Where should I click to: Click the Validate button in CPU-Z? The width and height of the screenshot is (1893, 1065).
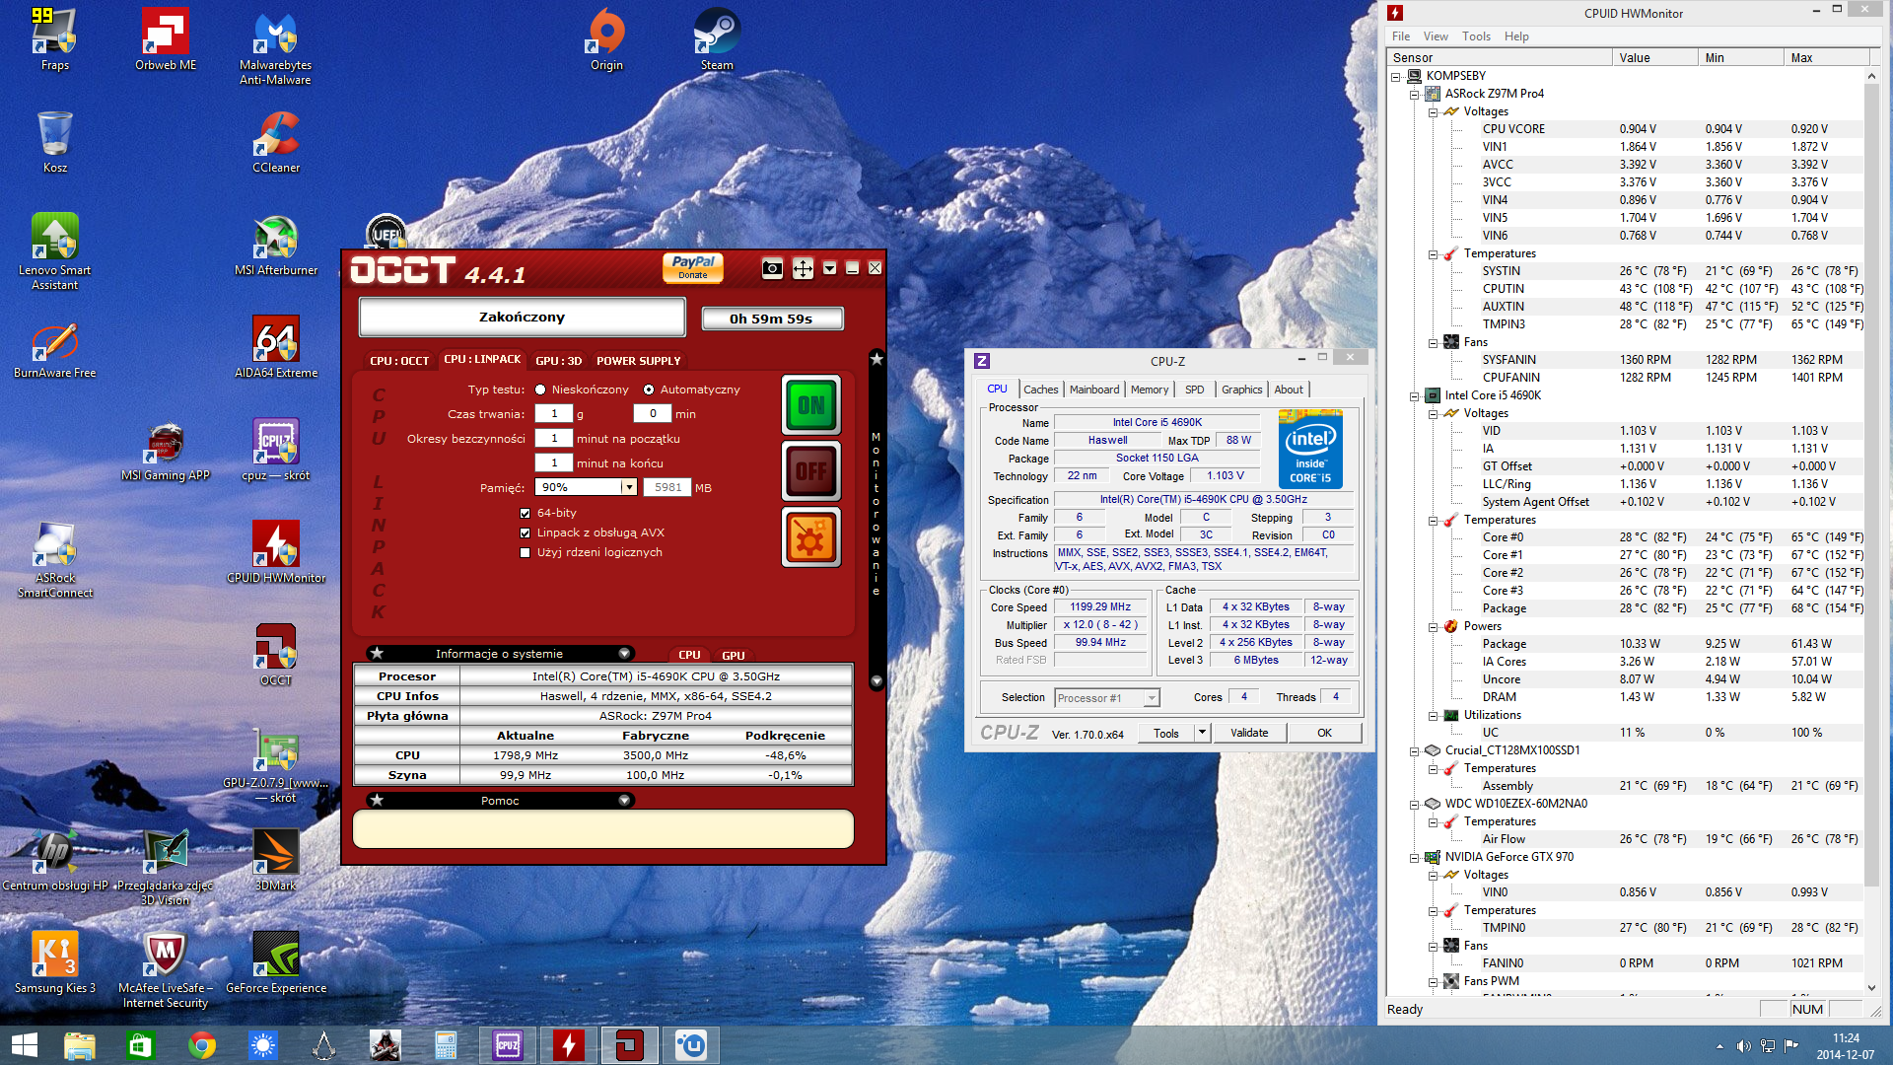click(1249, 733)
